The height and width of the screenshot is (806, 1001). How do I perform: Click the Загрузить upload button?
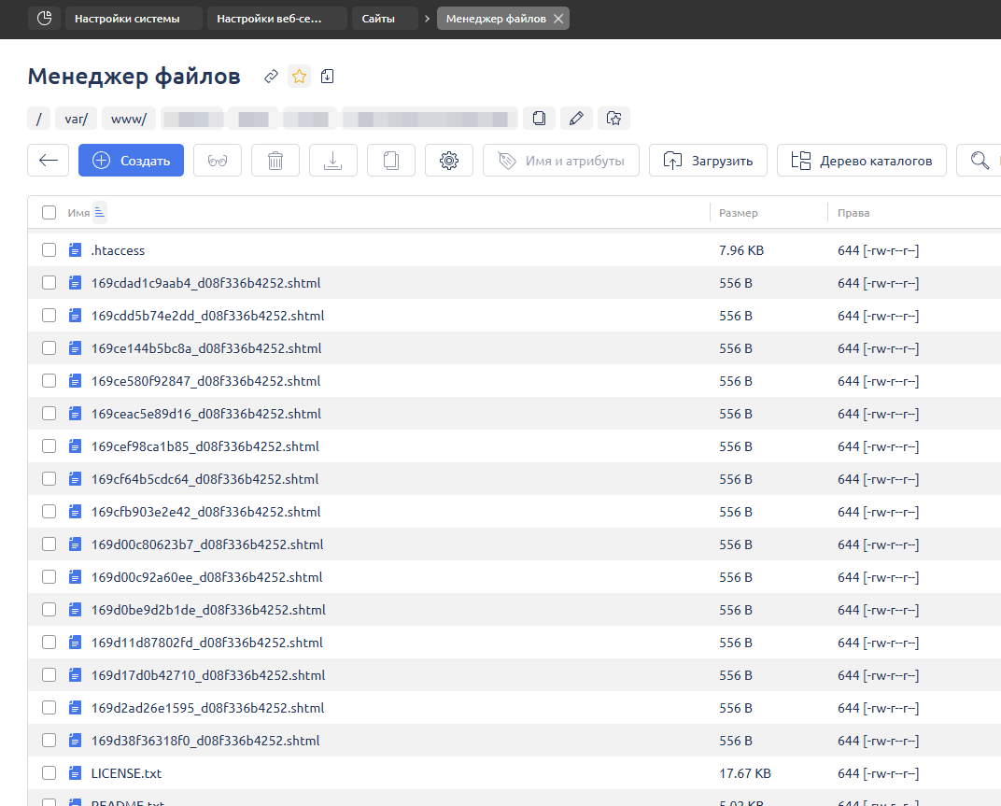(708, 161)
